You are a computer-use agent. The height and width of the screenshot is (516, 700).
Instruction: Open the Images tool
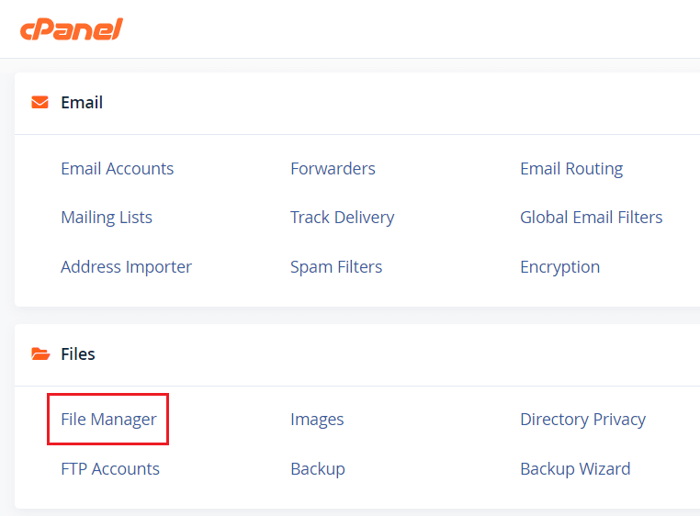pos(317,420)
